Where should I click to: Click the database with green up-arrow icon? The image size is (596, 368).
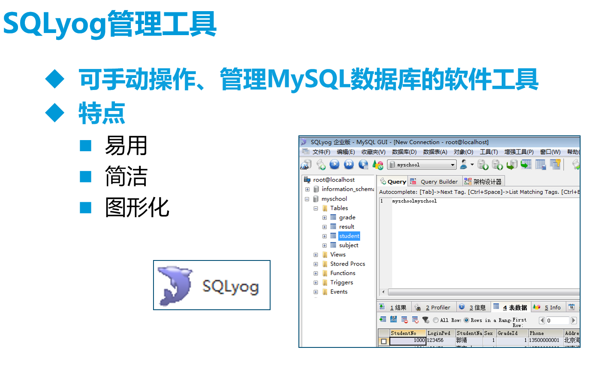tap(497, 165)
